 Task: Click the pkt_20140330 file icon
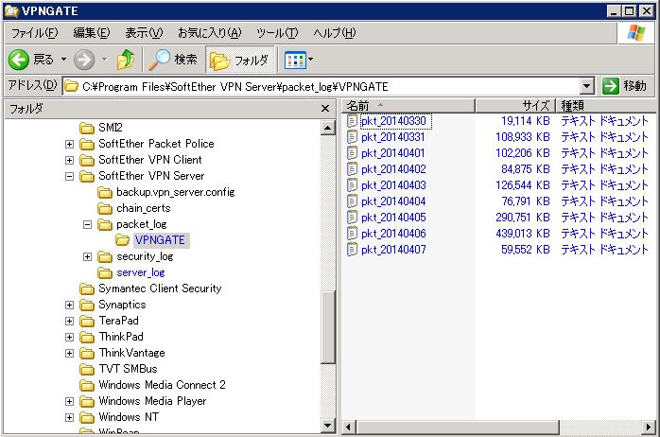pyautogui.click(x=352, y=121)
